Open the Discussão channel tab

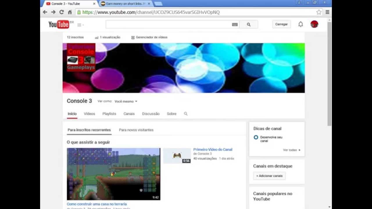click(151, 114)
